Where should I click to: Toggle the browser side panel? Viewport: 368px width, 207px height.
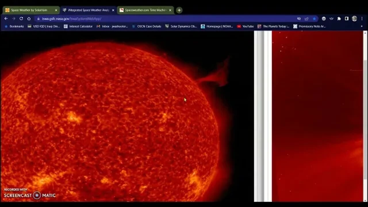click(x=347, y=19)
